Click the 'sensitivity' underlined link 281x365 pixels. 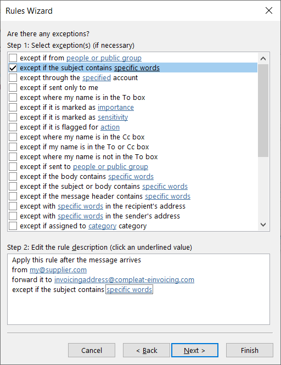click(x=113, y=117)
